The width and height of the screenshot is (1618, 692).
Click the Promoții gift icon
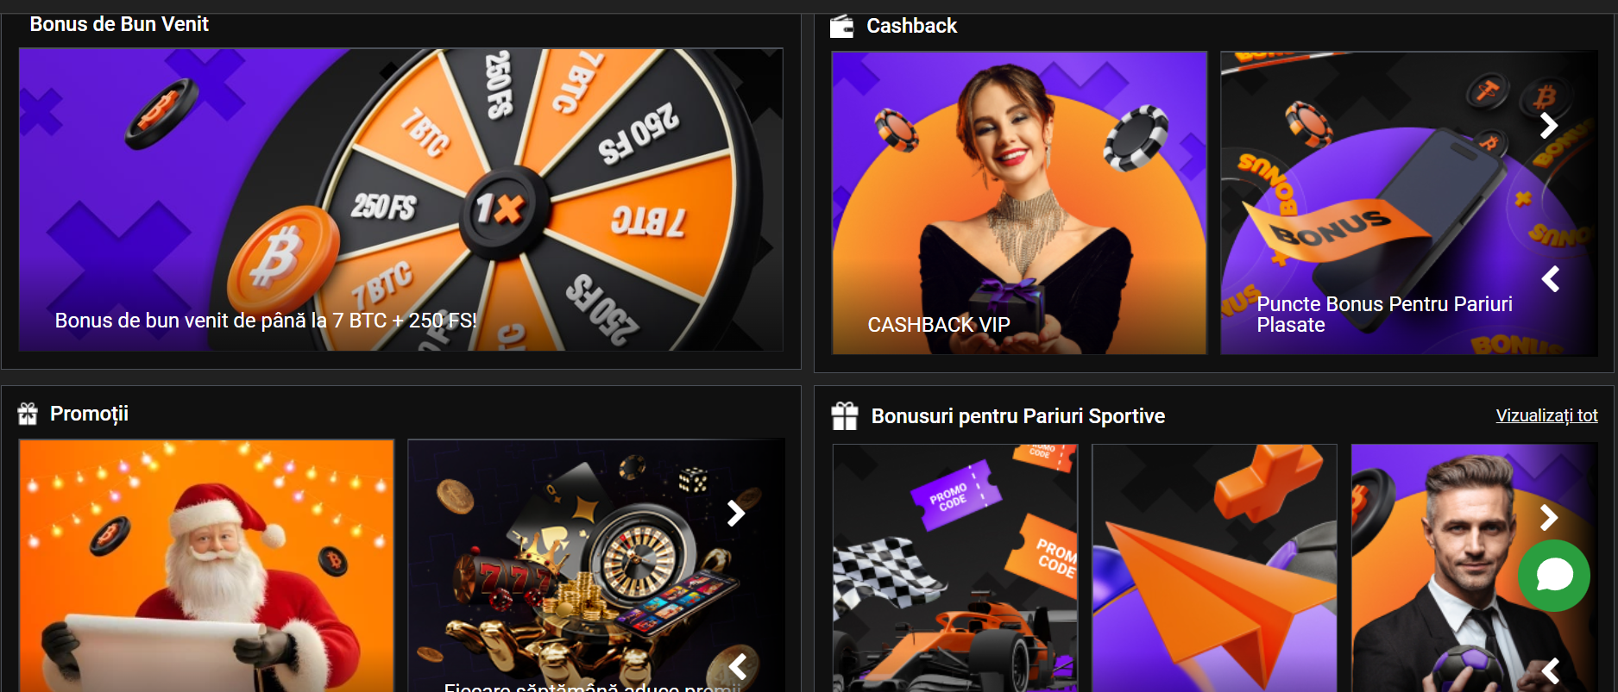28,415
